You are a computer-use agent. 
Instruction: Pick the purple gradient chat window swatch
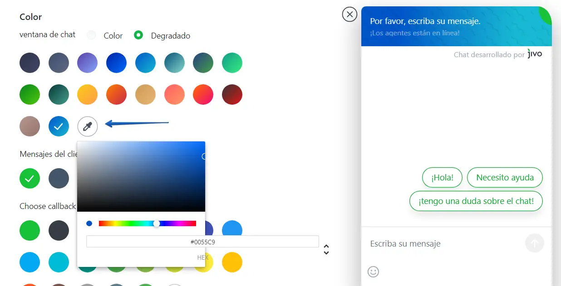(x=88, y=63)
